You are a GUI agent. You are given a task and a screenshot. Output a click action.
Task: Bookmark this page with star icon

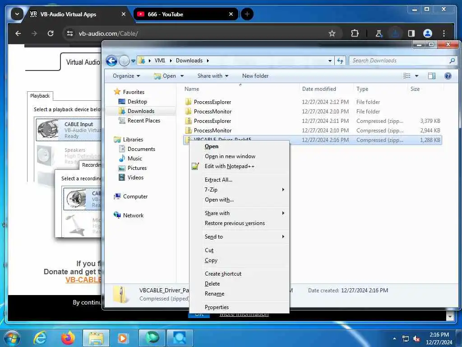pos(332,33)
